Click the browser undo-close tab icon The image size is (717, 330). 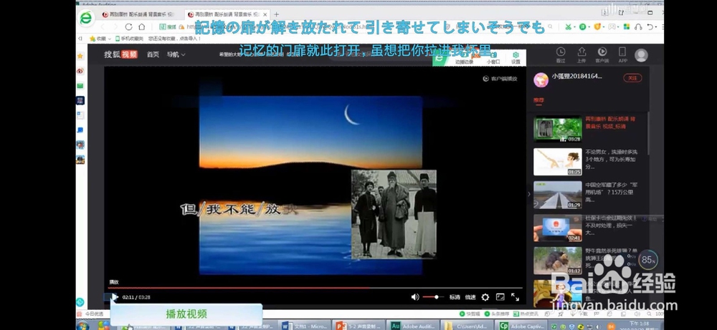tap(650, 27)
